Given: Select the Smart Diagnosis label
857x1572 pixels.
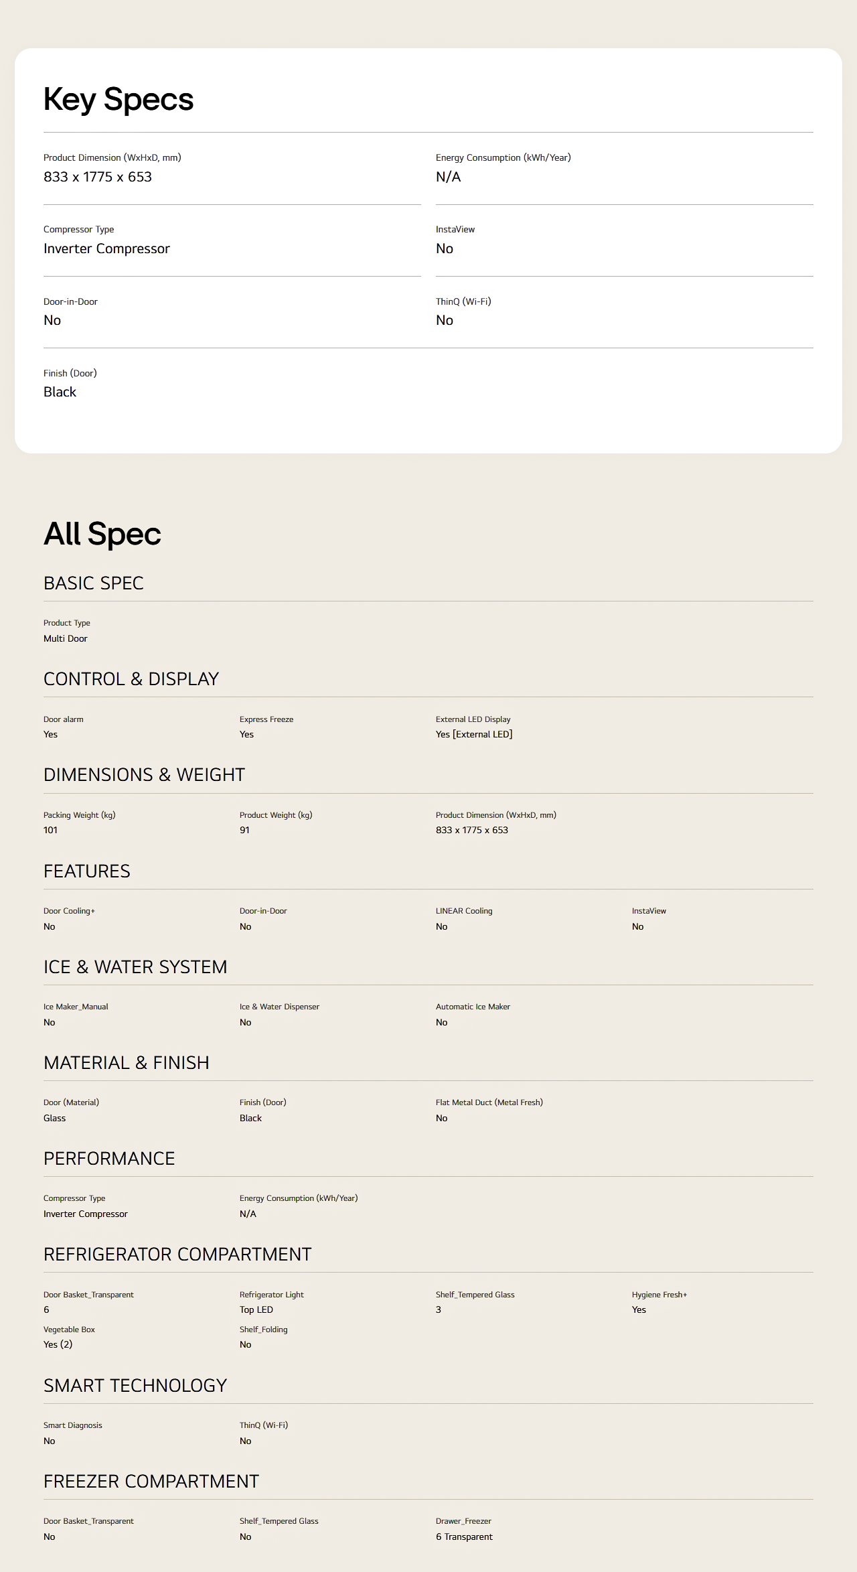Looking at the screenshot, I should coord(73,1425).
